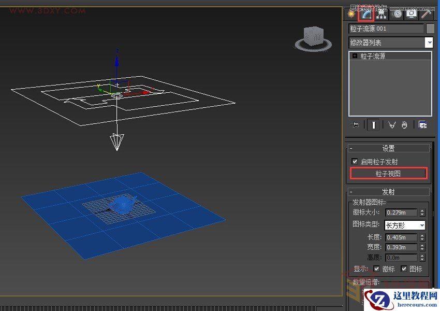Increase 徽标大小 with the up spinner arrow
This screenshot has height=311, width=440.
(x=422, y=210)
